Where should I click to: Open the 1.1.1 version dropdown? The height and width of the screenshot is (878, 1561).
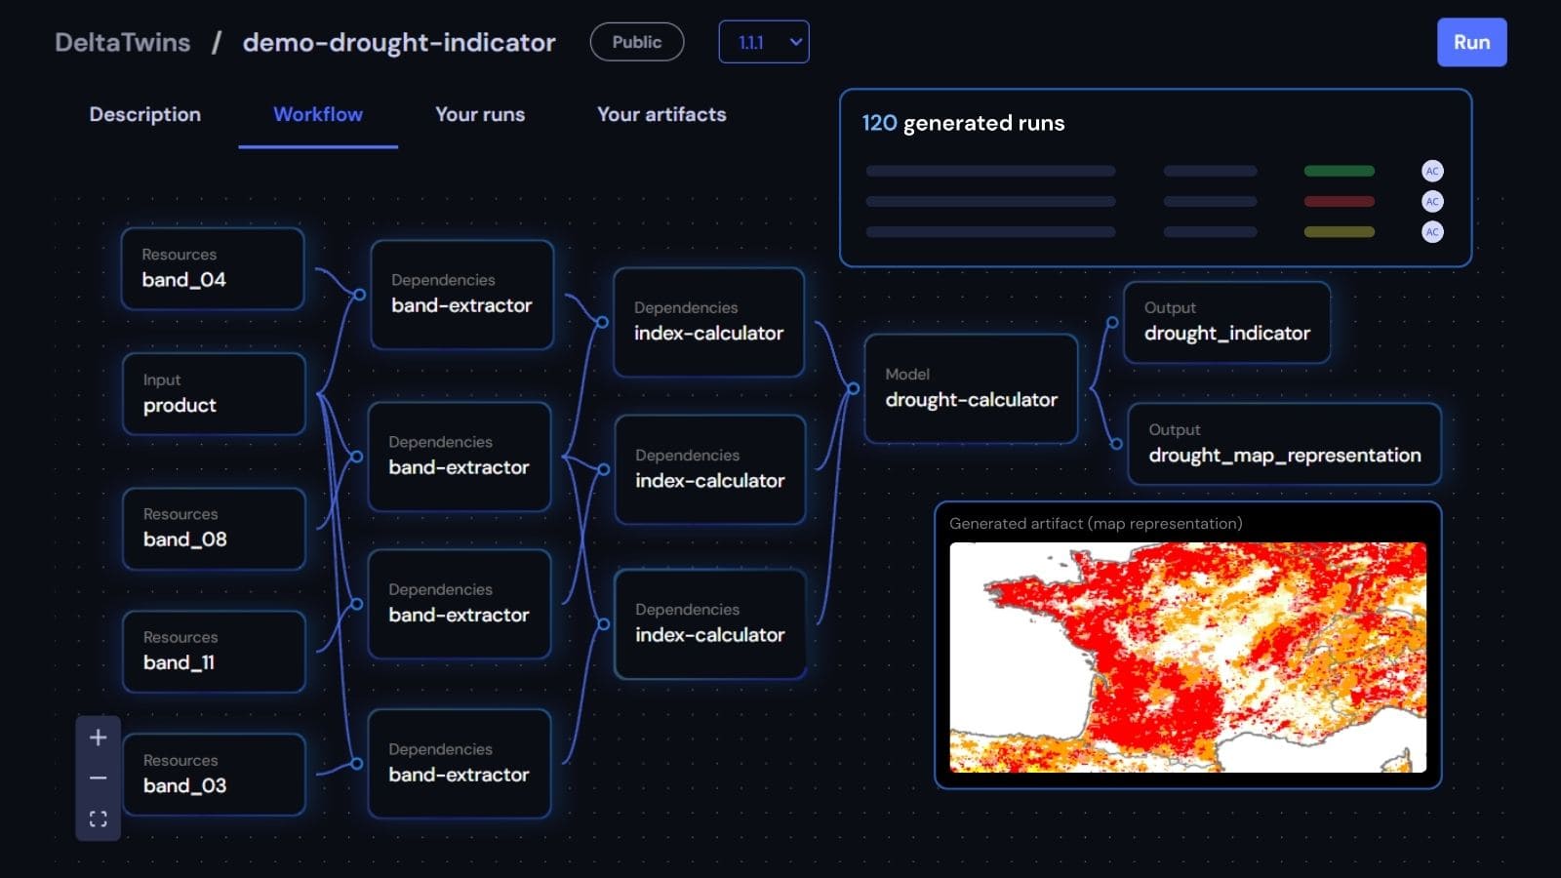click(x=763, y=42)
